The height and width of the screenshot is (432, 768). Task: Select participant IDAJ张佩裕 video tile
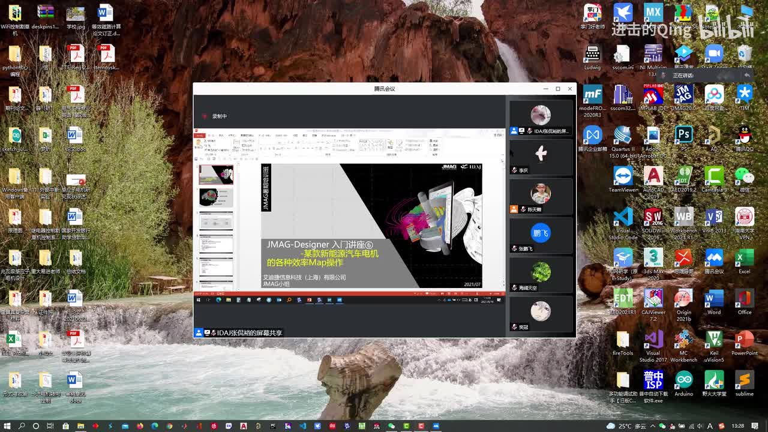[541, 118]
